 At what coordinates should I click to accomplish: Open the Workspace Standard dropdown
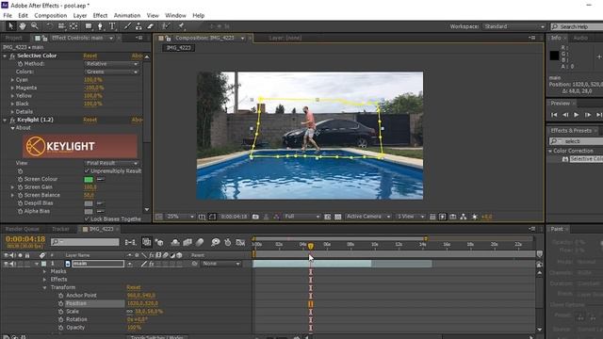pos(514,26)
